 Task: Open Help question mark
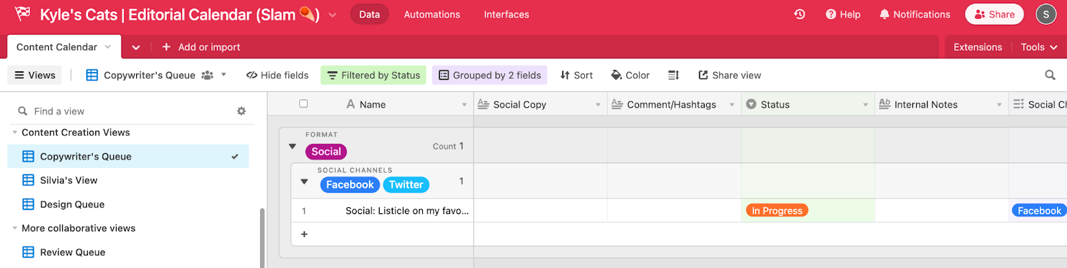click(x=843, y=14)
